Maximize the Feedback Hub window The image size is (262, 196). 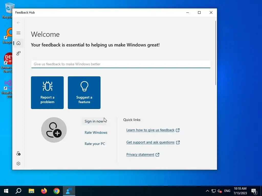click(x=199, y=13)
